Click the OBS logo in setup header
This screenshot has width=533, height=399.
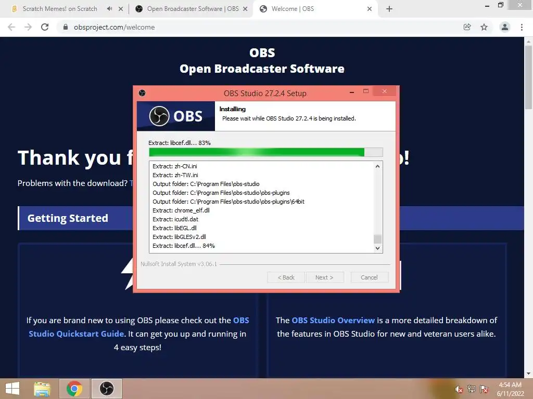176,116
